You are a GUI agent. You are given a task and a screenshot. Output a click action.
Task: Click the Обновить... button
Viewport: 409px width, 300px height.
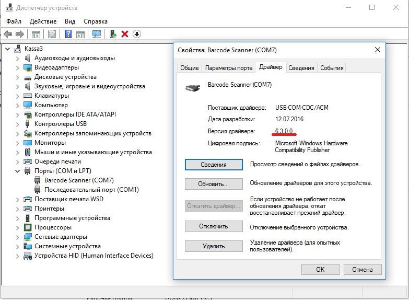coord(214,184)
